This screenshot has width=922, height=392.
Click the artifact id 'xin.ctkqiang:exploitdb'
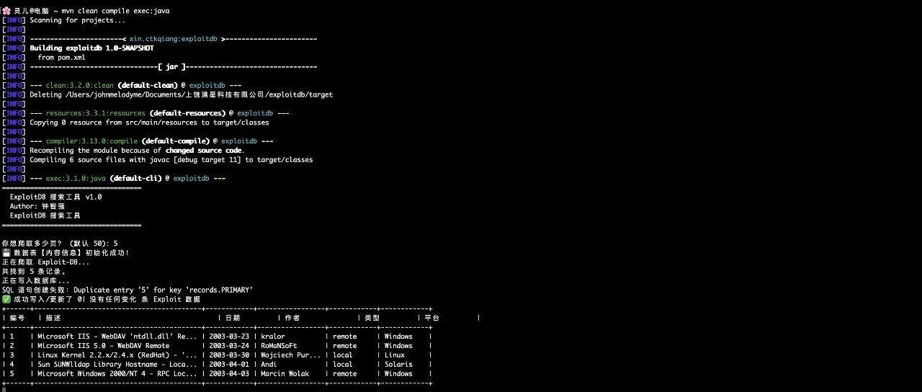pyautogui.click(x=174, y=39)
